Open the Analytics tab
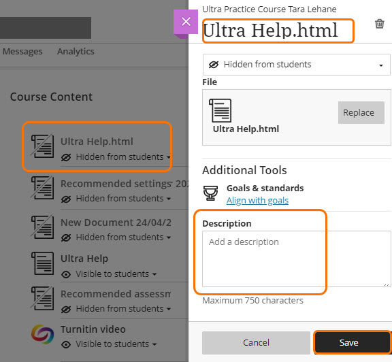Viewport: 392px width, 362px height. point(76,52)
